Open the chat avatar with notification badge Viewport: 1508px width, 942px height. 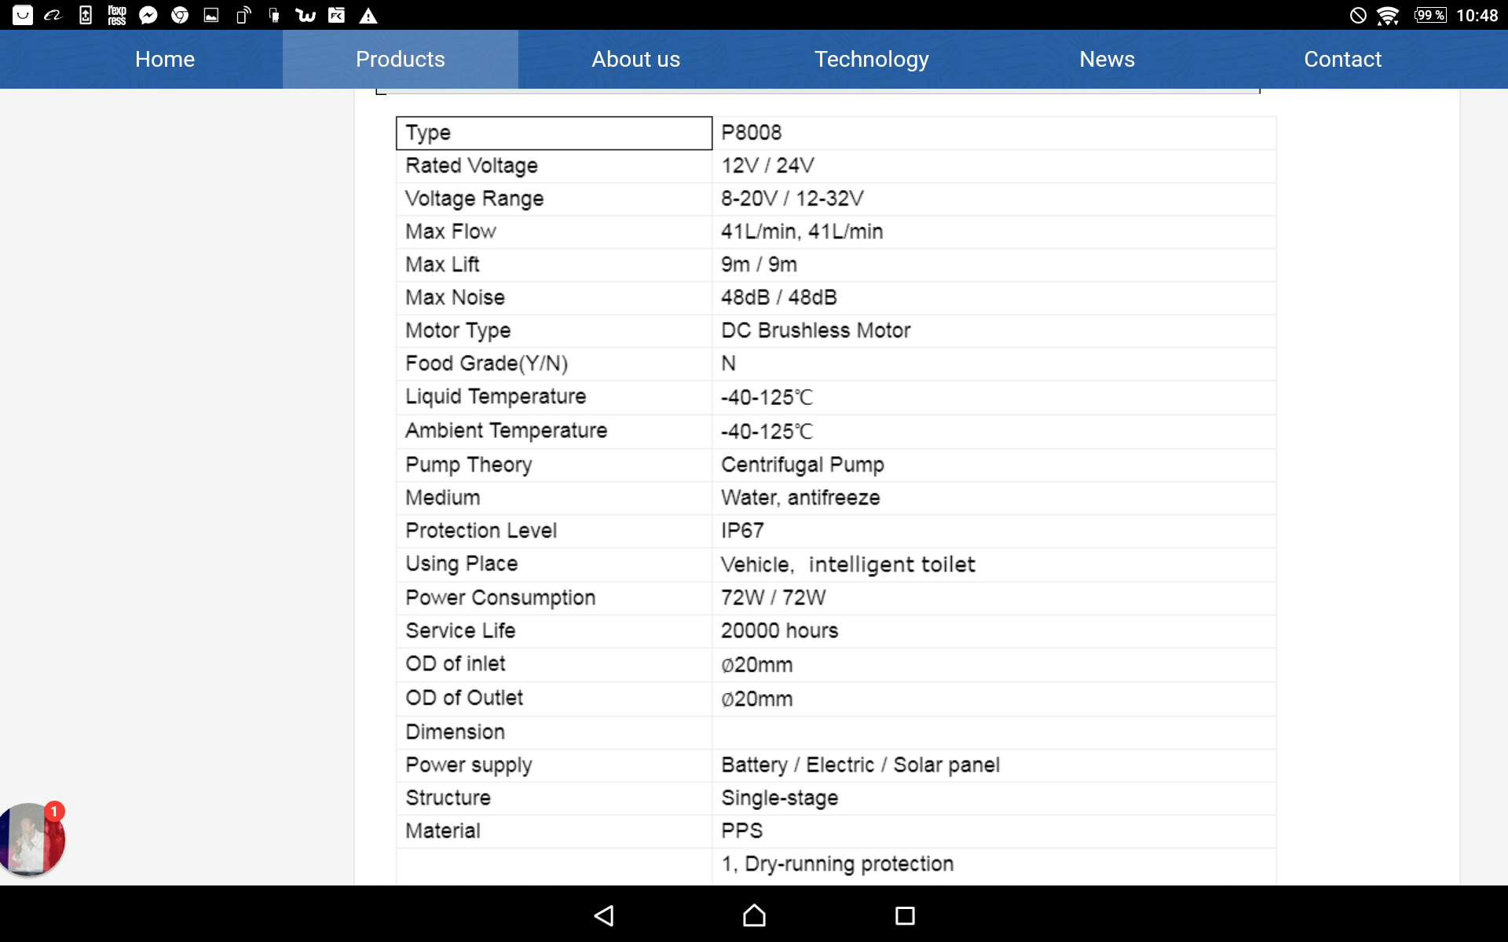click(31, 838)
